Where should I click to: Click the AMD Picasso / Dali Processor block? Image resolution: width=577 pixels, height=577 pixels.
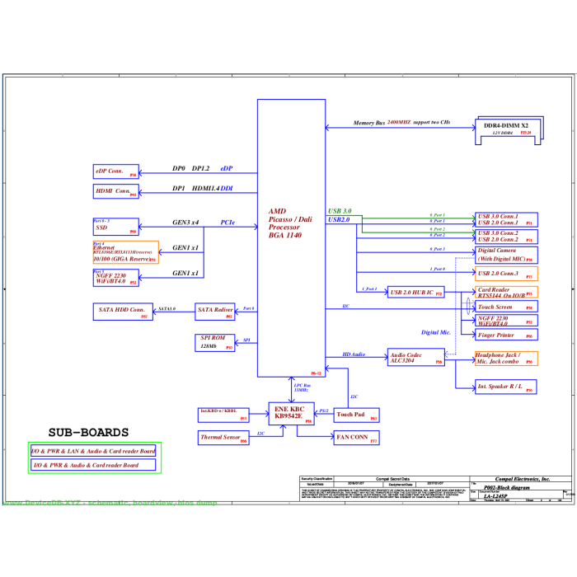(291, 238)
